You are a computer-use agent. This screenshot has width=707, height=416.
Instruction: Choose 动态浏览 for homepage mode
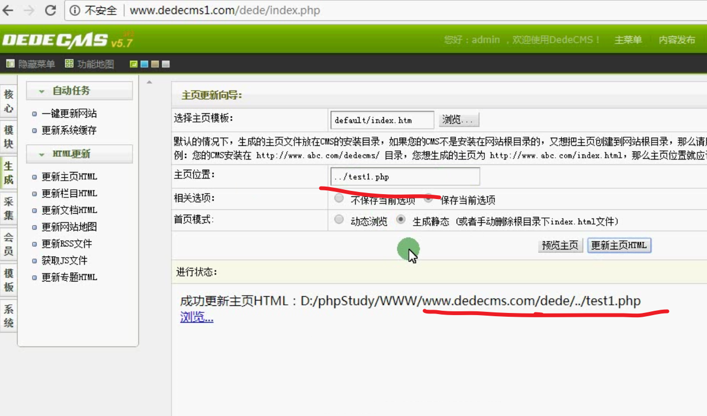tap(339, 219)
